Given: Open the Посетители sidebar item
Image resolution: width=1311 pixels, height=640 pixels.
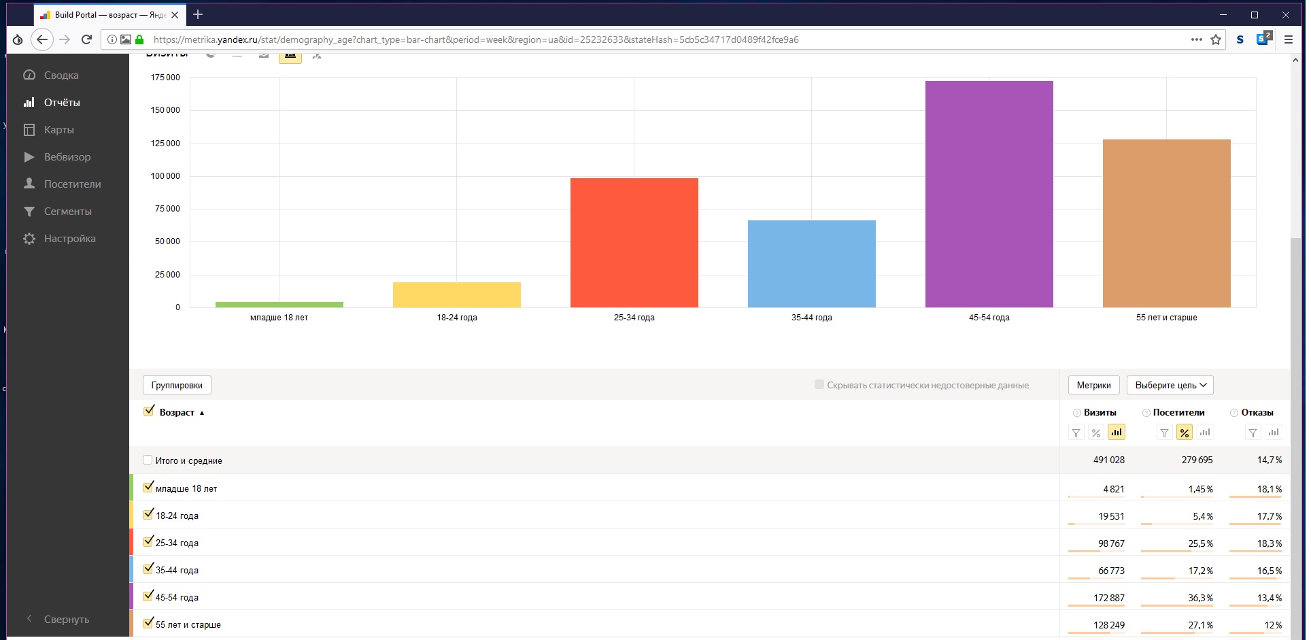Looking at the screenshot, I should [62, 184].
